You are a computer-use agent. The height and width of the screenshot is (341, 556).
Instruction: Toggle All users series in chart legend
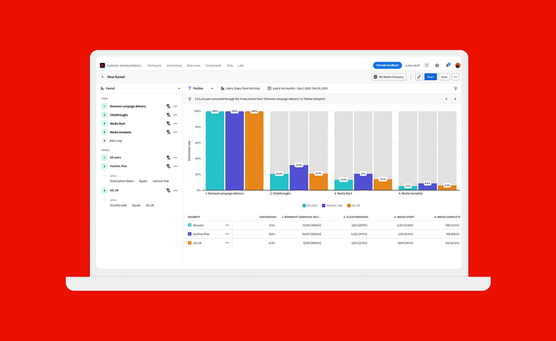pos(311,205)
